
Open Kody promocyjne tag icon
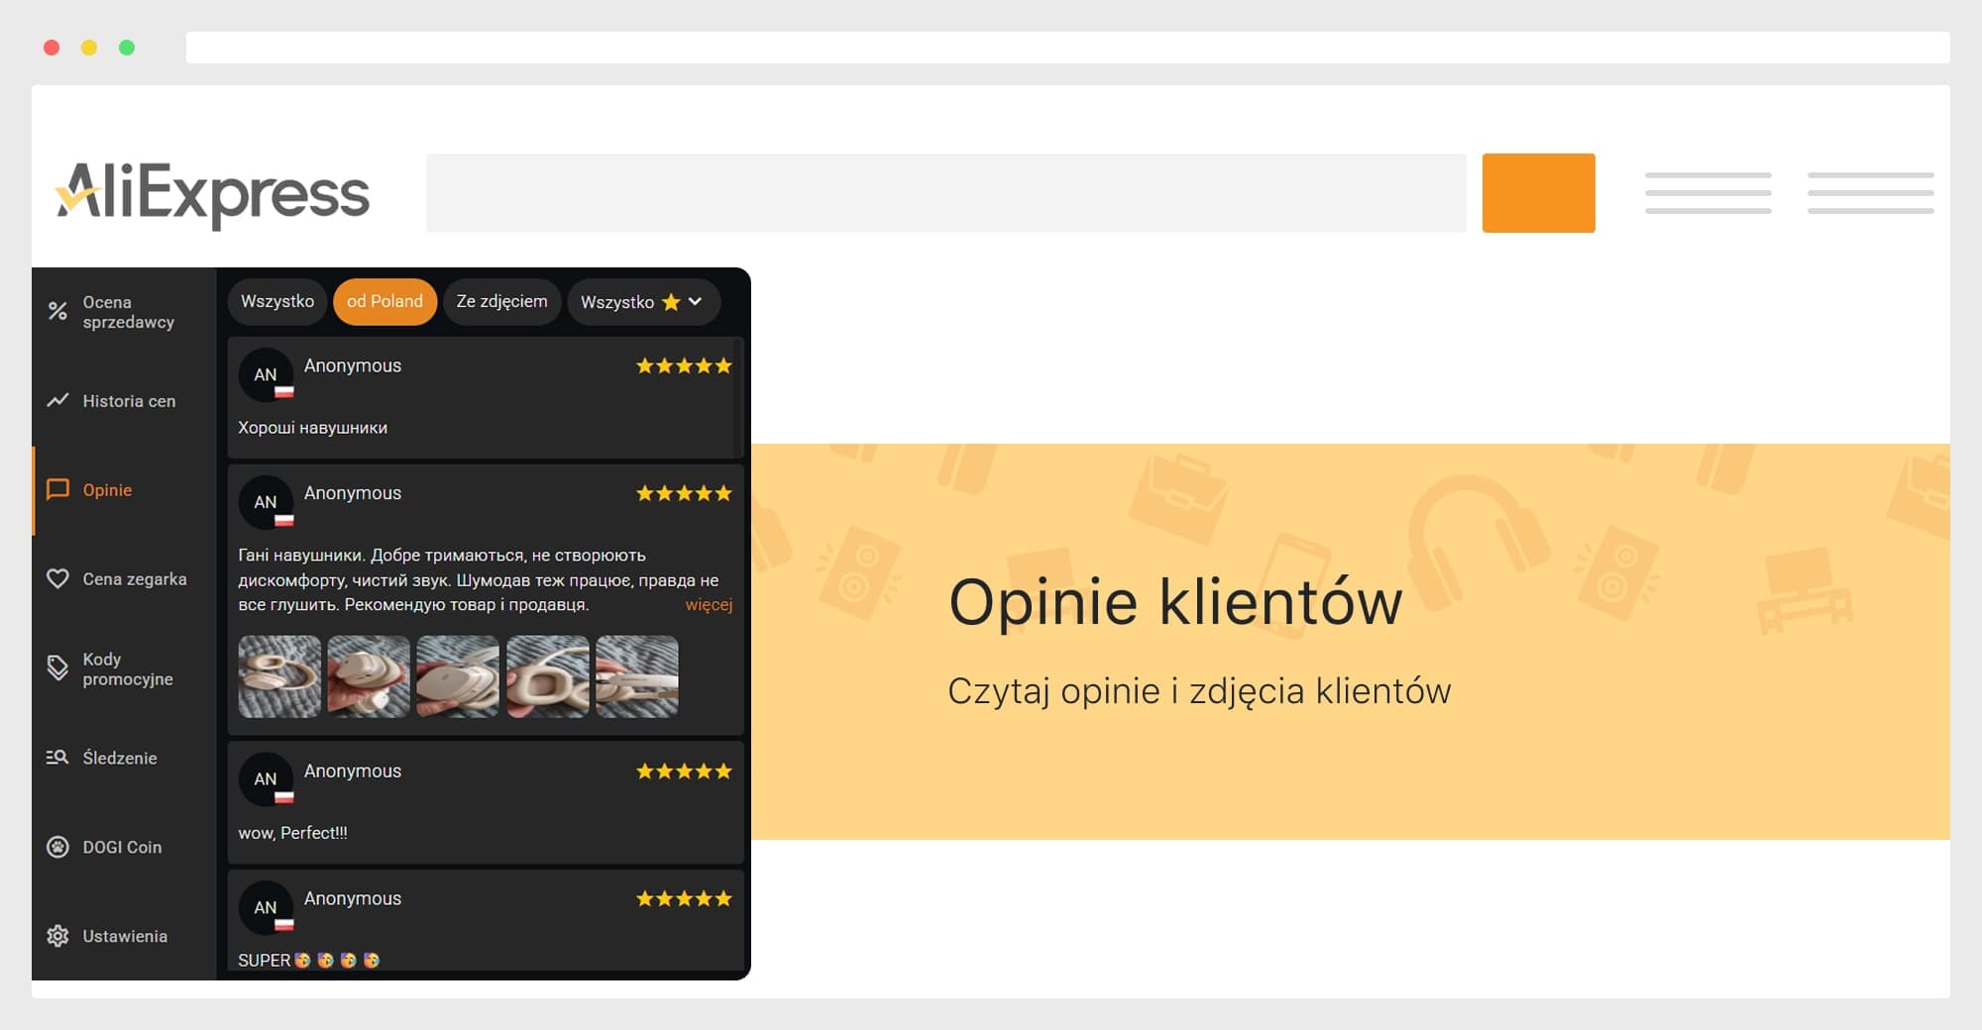[x=57, y=669]
